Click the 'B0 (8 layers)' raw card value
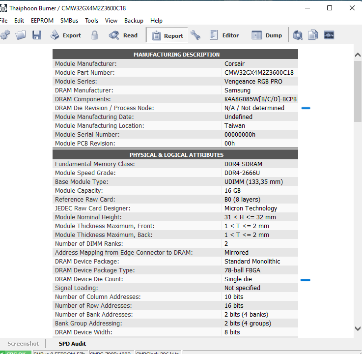The image size is (362, 354). click(x=242, y=200)
